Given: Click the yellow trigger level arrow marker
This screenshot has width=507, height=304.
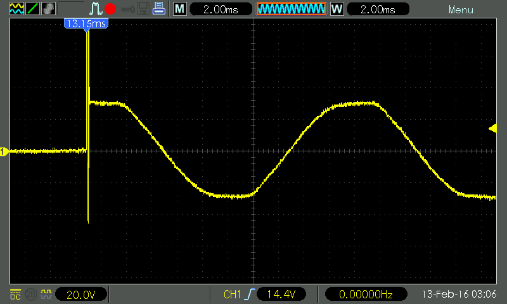Looking at the screenshot, I should [x=492, y=129].
